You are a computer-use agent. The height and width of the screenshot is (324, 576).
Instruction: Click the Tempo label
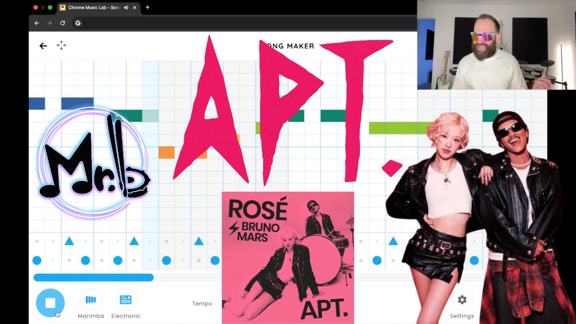tap(202, 304)
